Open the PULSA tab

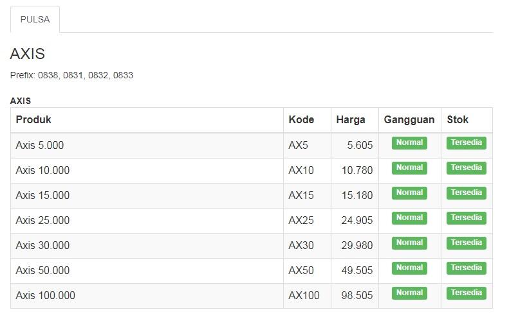(x=35, y=19)
